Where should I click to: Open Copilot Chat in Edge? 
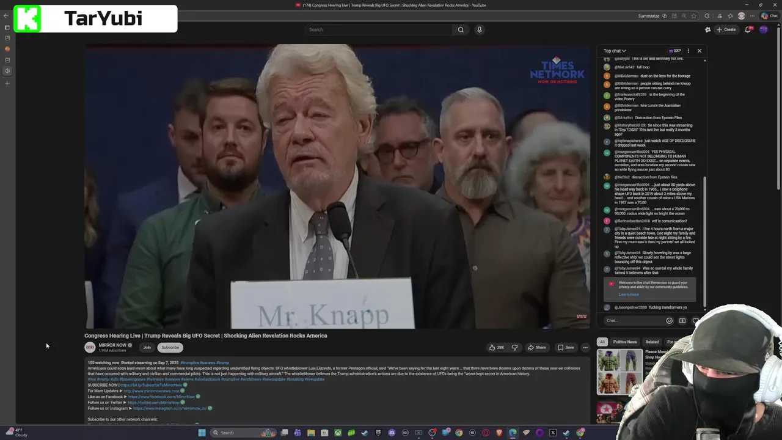click(x=769, y=16)
